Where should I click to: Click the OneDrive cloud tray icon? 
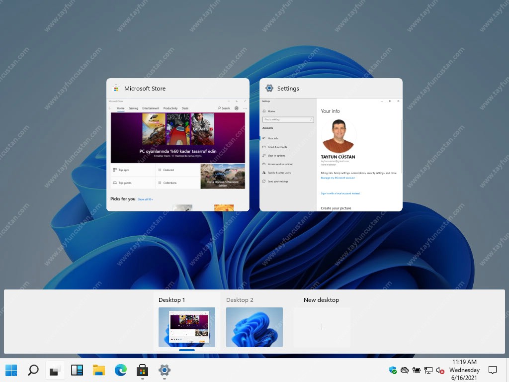(405, 370)
